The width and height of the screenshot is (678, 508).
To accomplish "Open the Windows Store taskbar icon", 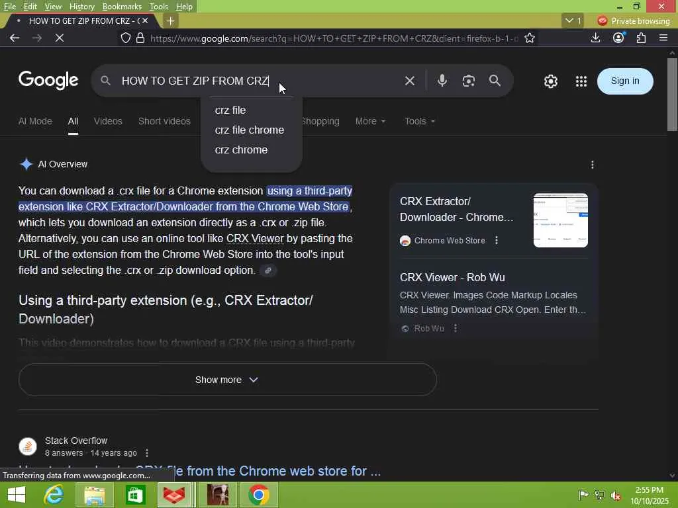I will [135, 495].
